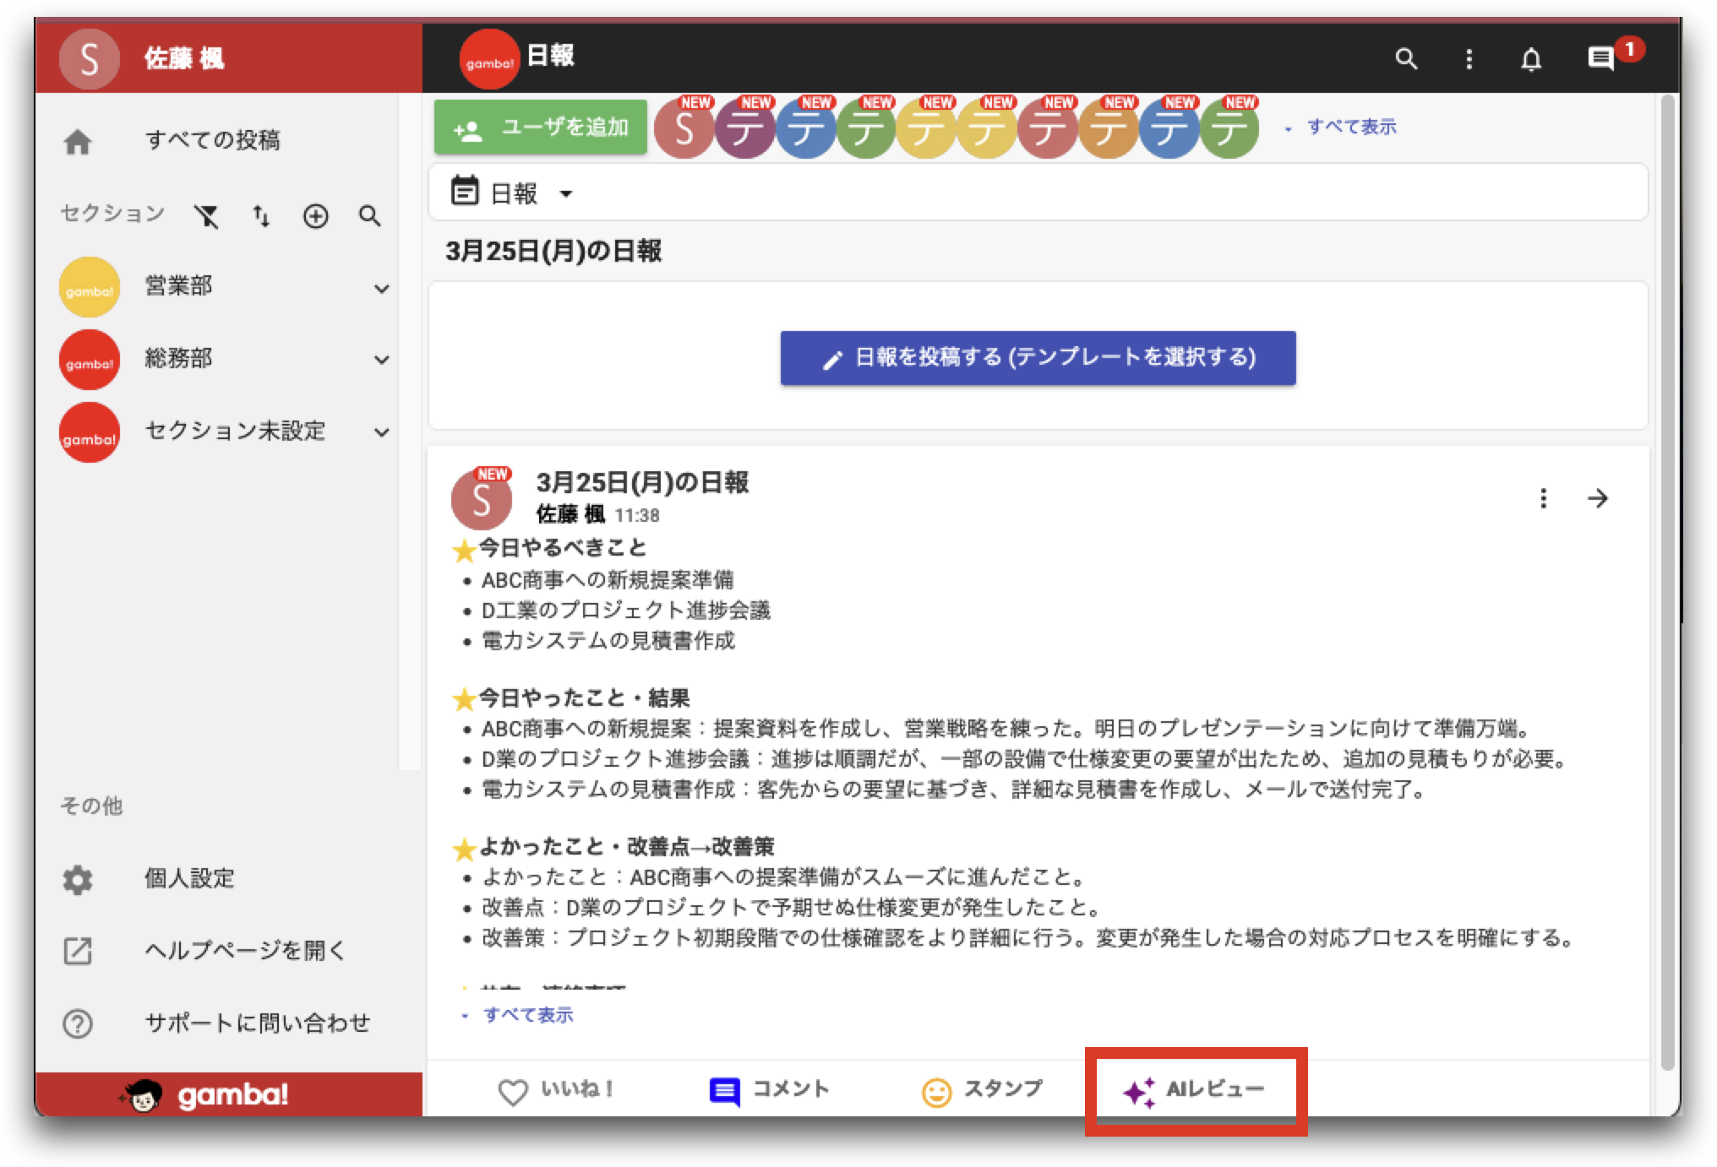
Task: Click the 営業部 yellow gamba icon
Action: pyautogui.click(x=90, y=287)
